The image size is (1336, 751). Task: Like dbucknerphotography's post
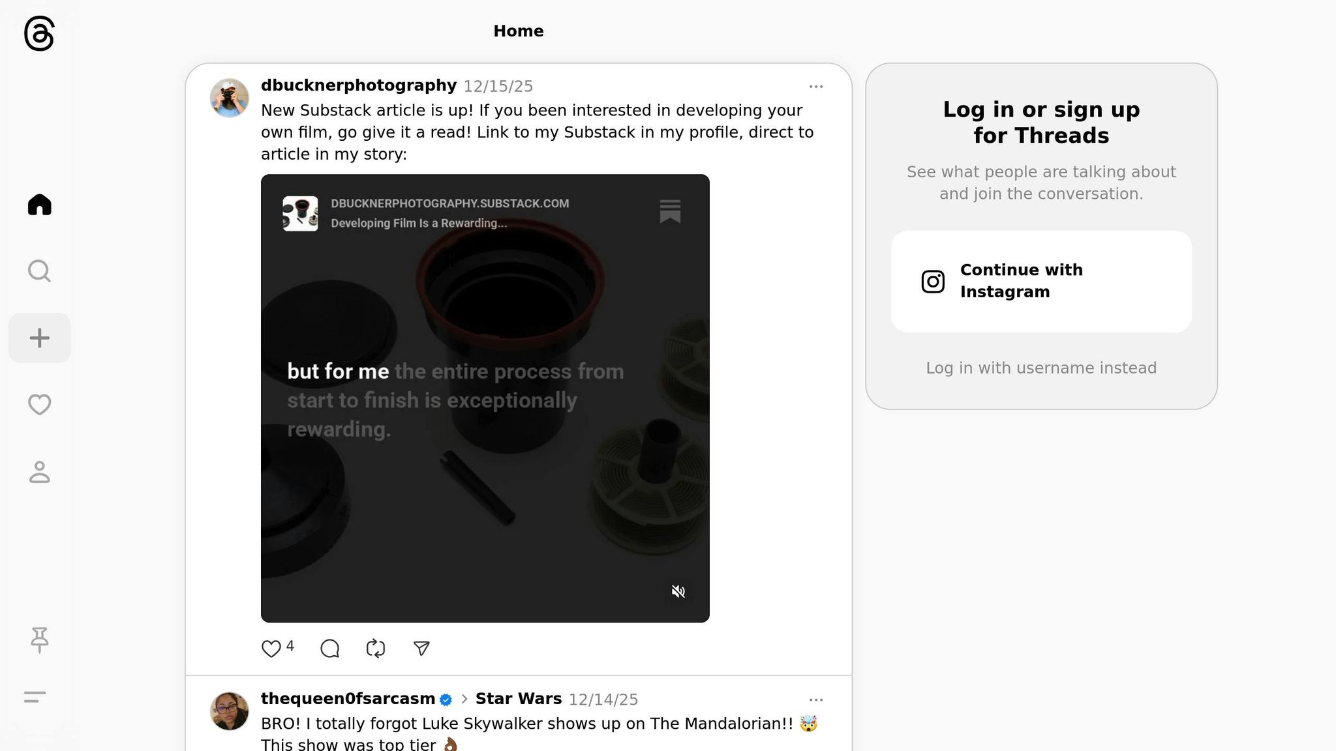pos(271,649)
